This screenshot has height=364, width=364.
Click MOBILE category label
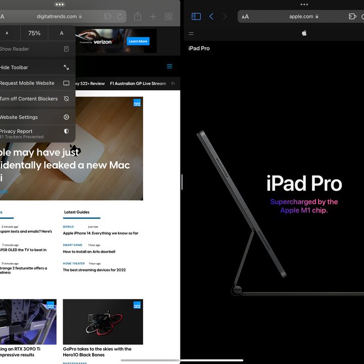point(68,227)
